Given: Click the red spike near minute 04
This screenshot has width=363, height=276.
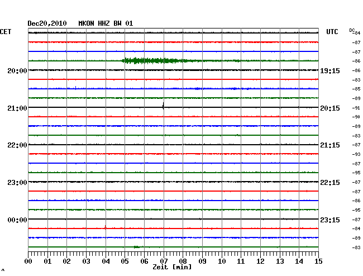Looking at the screenshot, I should (x=106, y=227).
